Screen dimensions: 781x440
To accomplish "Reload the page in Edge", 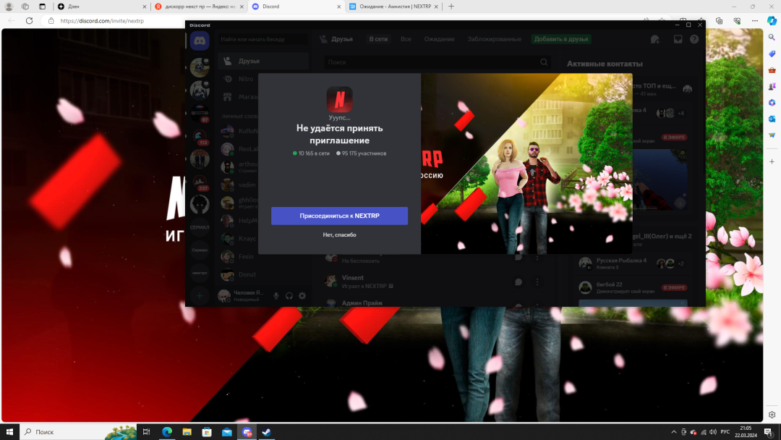I will click(x=30, y=21).
